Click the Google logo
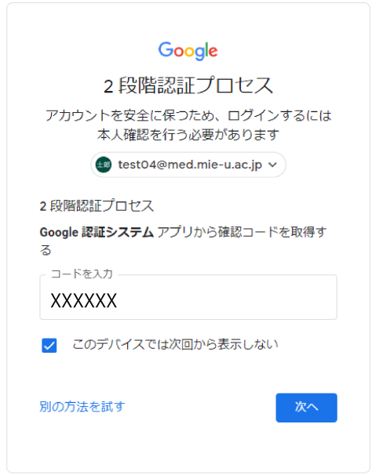The height and width of the screenshot is (475, 379). click(x=188, y=51)
